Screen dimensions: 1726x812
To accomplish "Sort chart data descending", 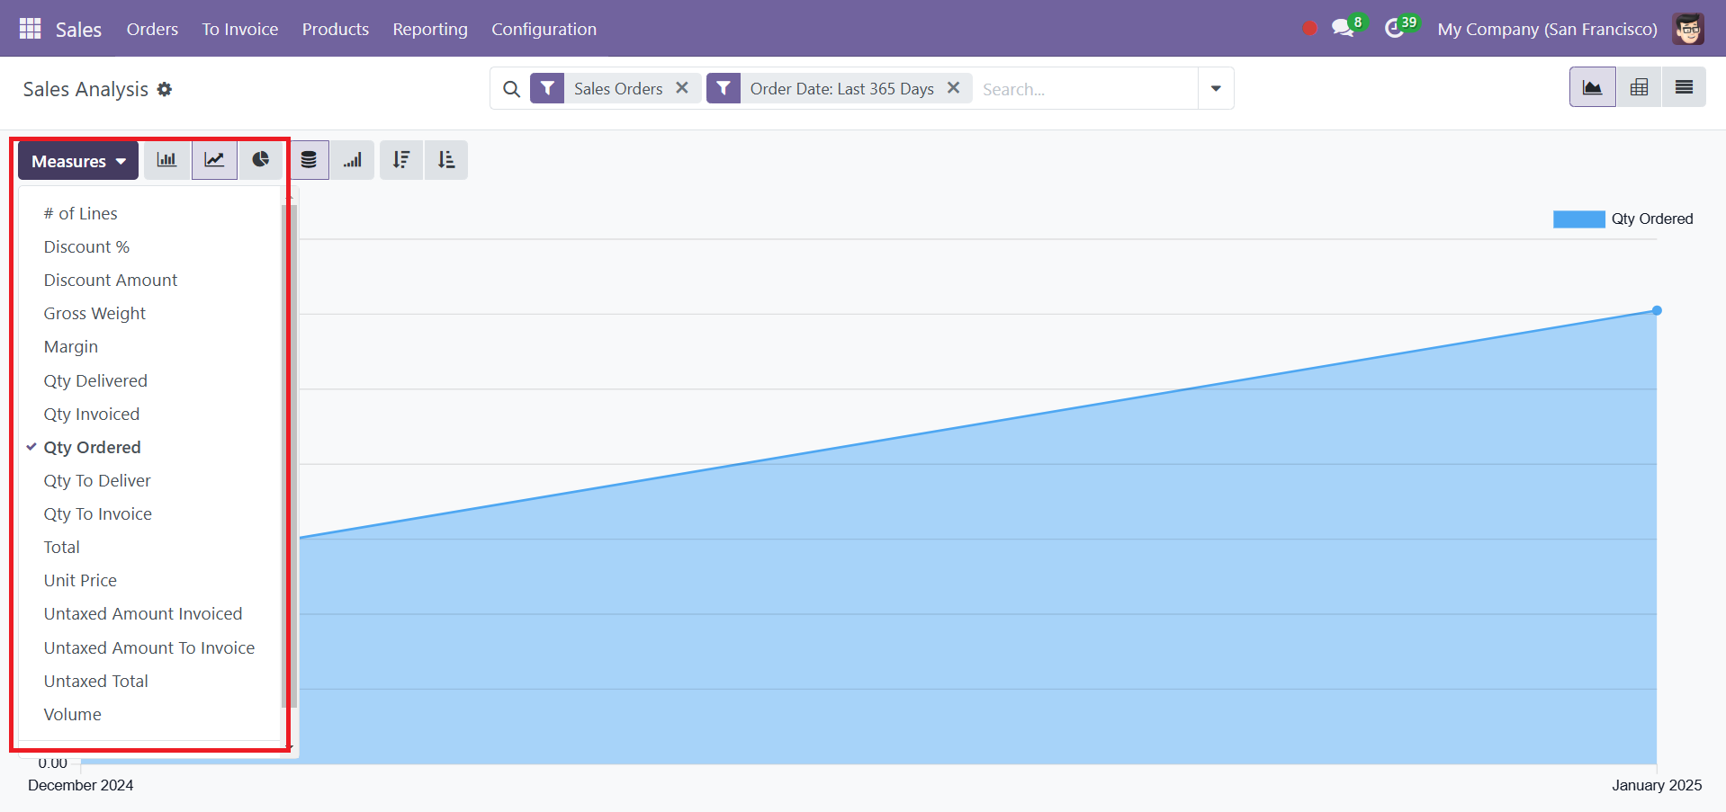I will [401, 160].
